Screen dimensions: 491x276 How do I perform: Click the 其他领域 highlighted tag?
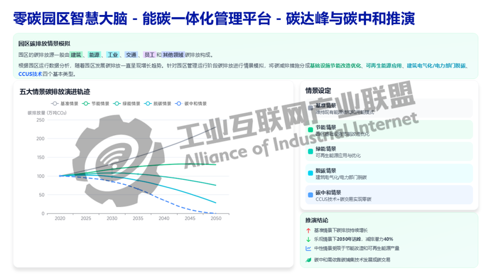pyautogui.click(x=173, y=55)
